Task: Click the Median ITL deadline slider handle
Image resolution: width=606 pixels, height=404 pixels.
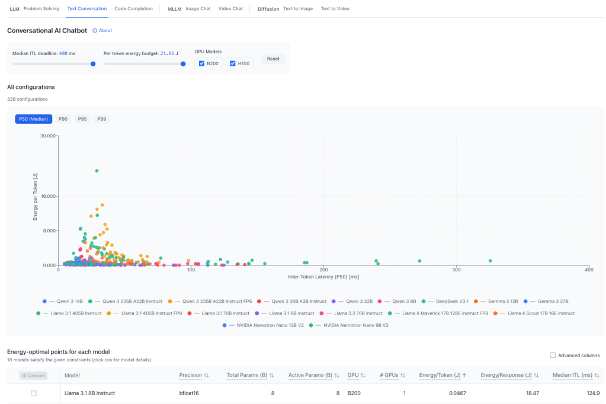Action: (x=93, y=64)
